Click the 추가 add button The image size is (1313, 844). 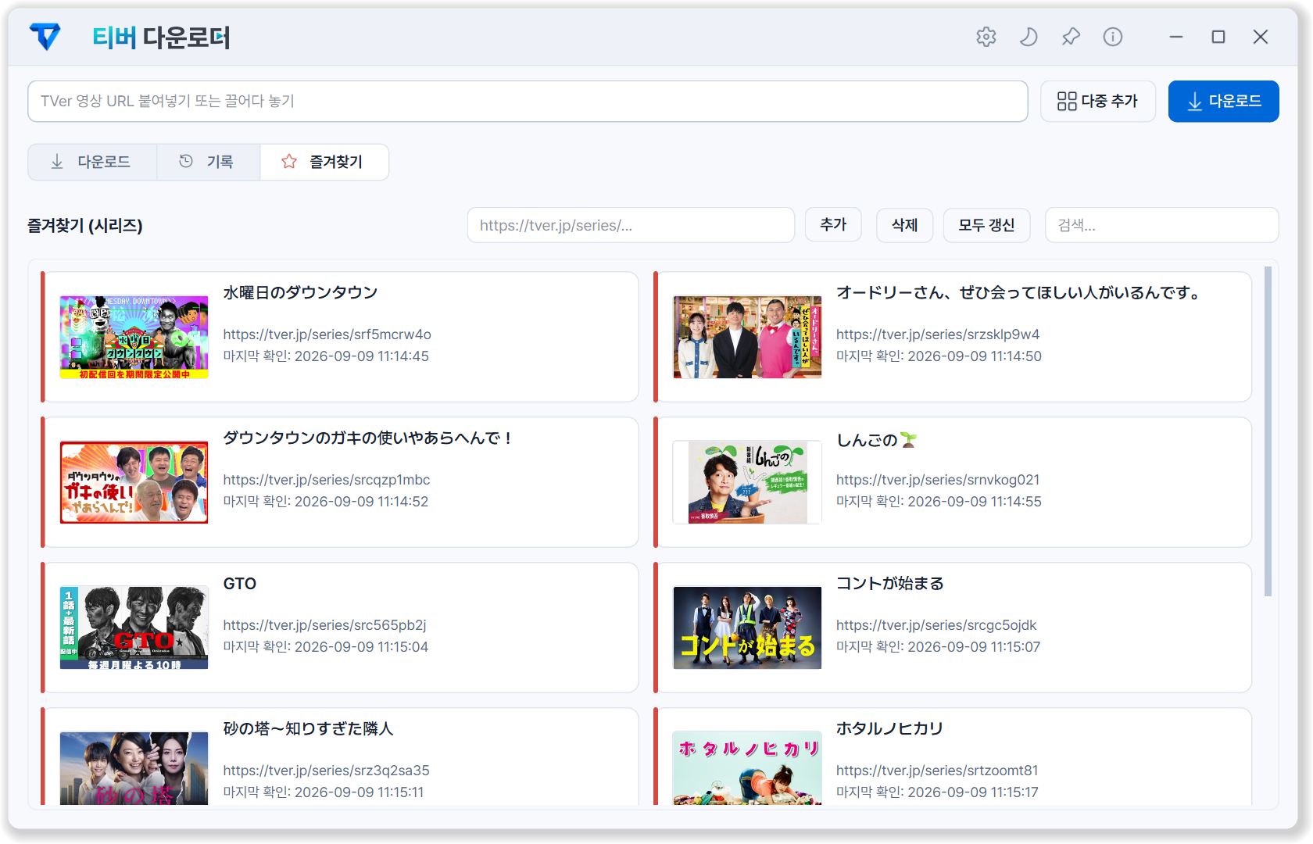pyautogui.click(x=833, y=225)
